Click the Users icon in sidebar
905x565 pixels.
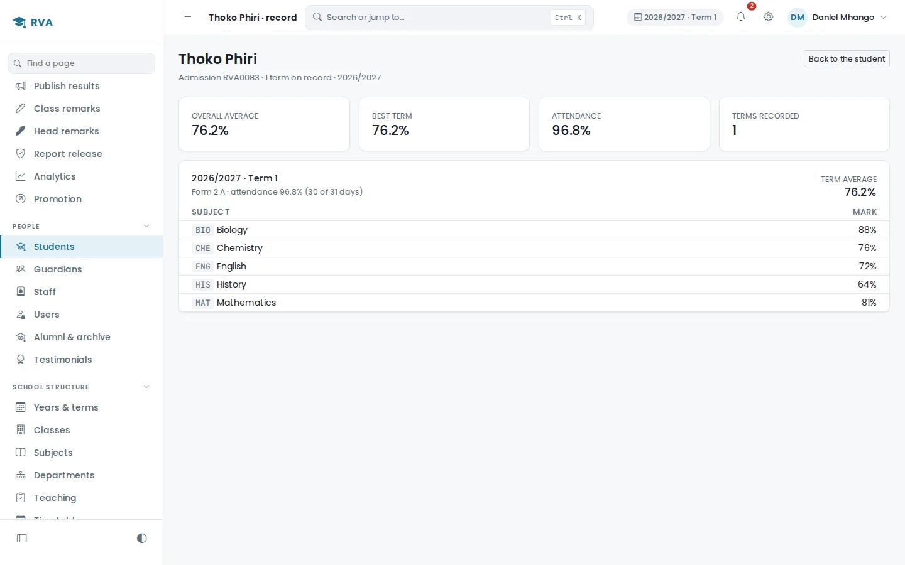[x=21, y=315]
